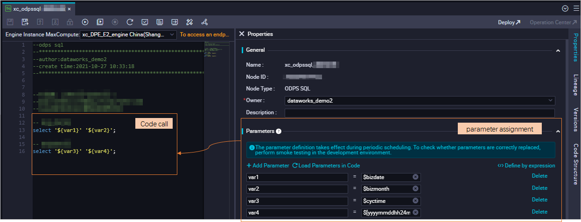Image resolution: width=581 pixels, height=222 pixels.
Task: Click the Parameters help question icon
Action: [278, 132]
